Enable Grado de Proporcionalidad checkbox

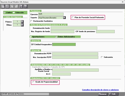pyautogui.click(x=33, y=82)
